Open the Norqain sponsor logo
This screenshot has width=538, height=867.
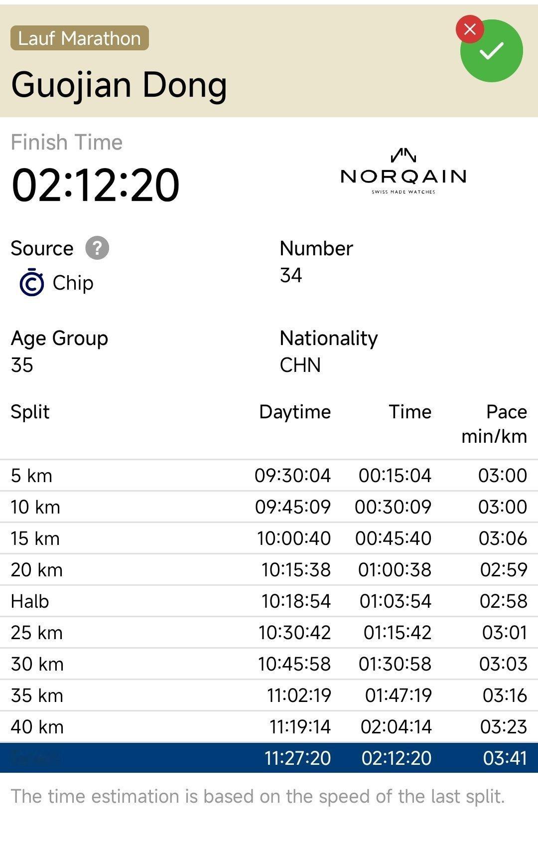[403, 171]
